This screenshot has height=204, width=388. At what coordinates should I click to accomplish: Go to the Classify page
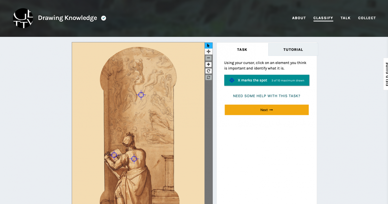[x=323, y=18]
